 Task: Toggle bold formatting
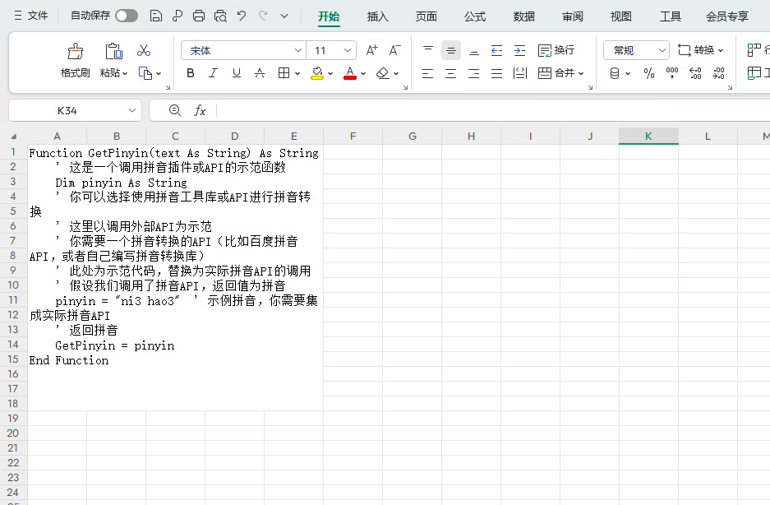(191, 73)
